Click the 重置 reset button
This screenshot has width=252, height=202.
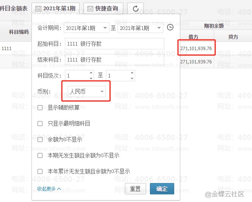click(135, 189)
